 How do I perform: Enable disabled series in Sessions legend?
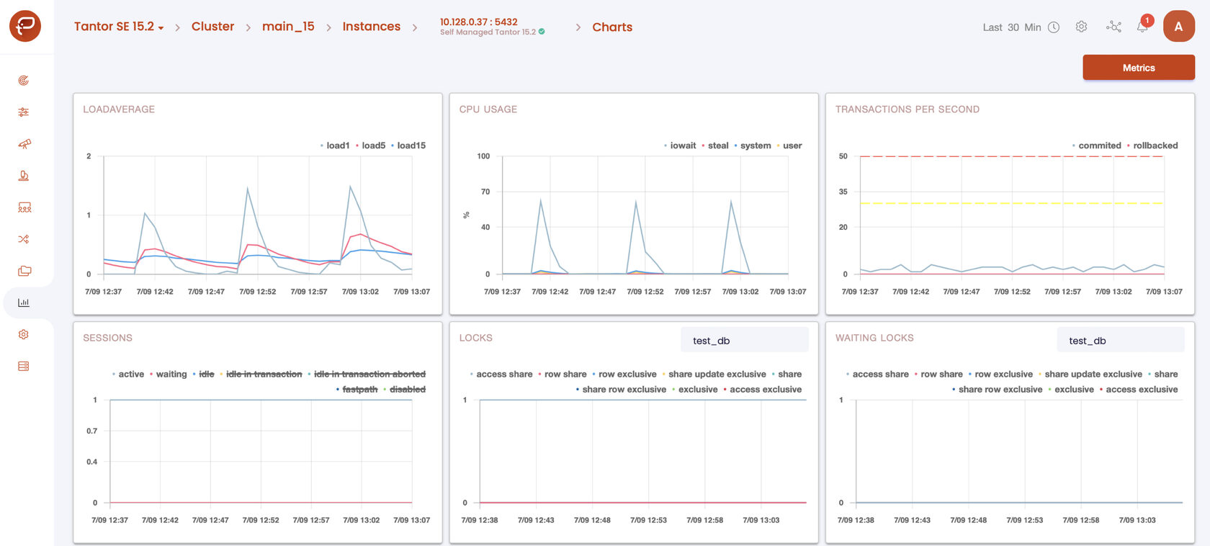(x=405, y=390)
